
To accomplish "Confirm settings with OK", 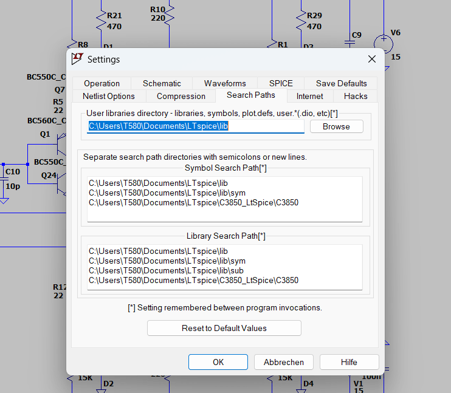I will [x=218, y=362].
